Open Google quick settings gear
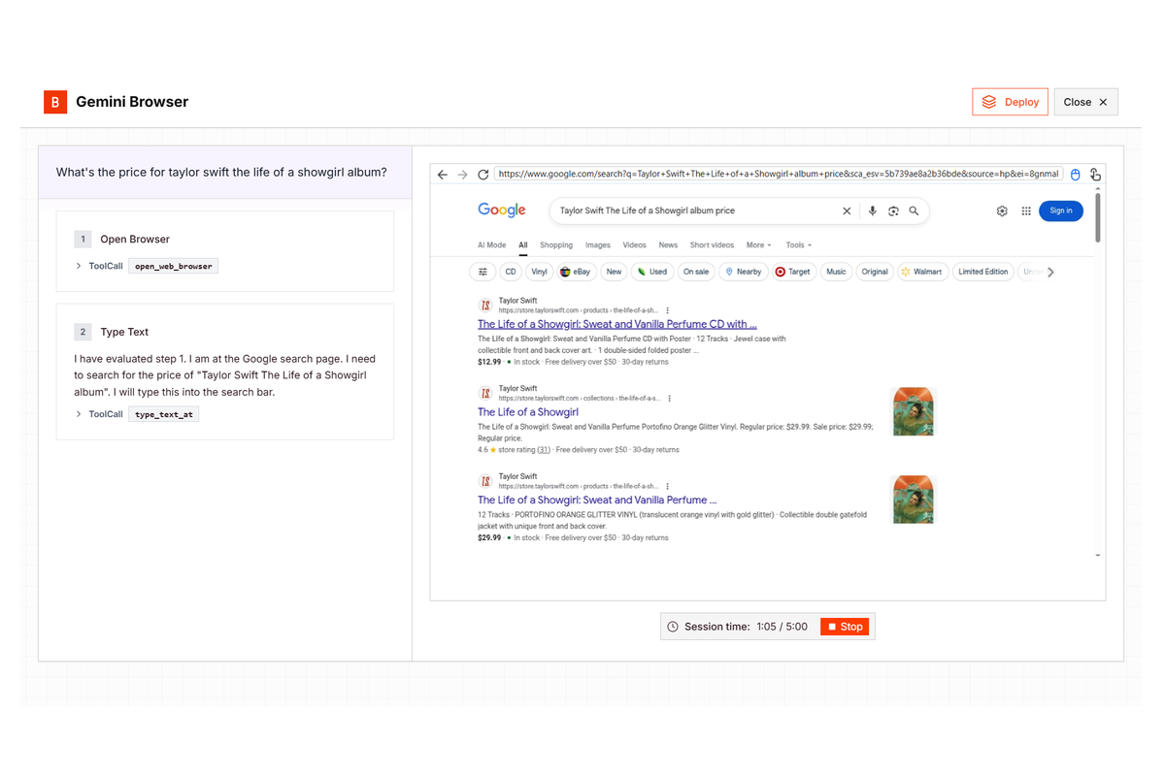Viewport: 1165px width, 776px height. coord(1002,210)
